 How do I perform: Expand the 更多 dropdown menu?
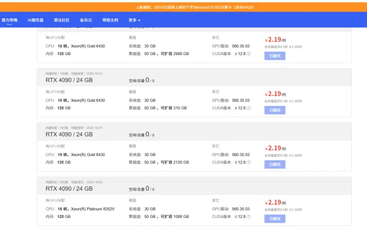coord(134,20)
